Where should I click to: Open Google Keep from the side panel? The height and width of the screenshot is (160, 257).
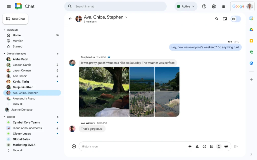click(251, 40)
